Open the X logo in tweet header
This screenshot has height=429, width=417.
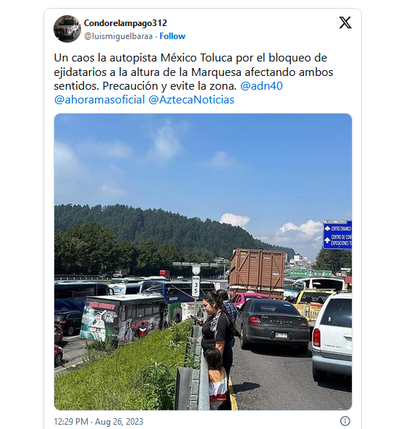[345, 22]
